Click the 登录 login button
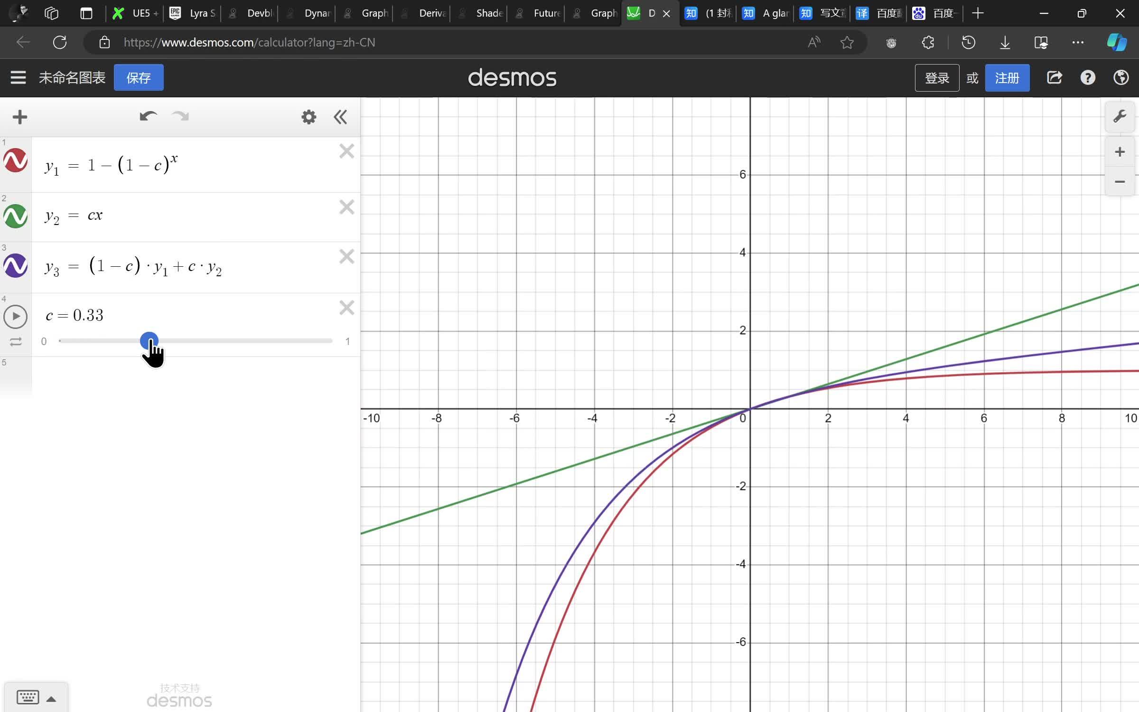Viewport: 1139px width, 712px height. [x=936, y=77]
